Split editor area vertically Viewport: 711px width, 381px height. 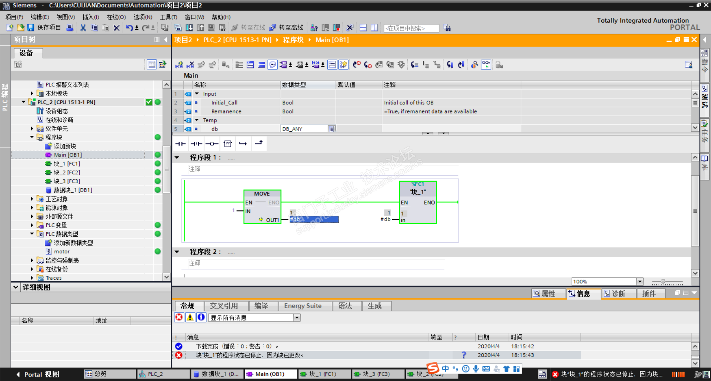point(374,28)
